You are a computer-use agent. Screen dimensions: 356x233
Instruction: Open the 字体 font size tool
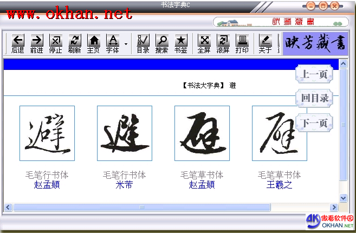pyautogui.click(x=113, y=43)
